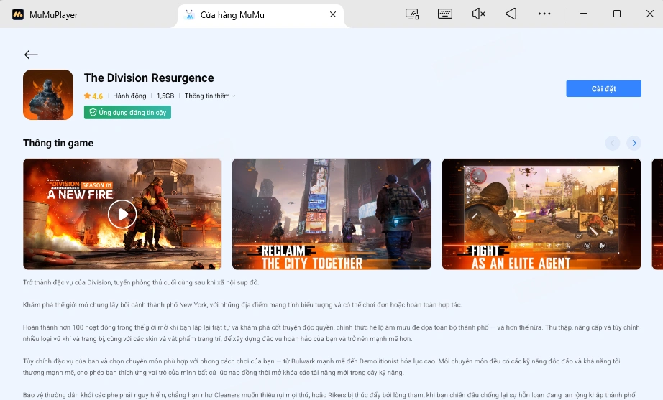Open the three-dots more options menu
The height and width of the screenshot is (400, 663).
544,14
